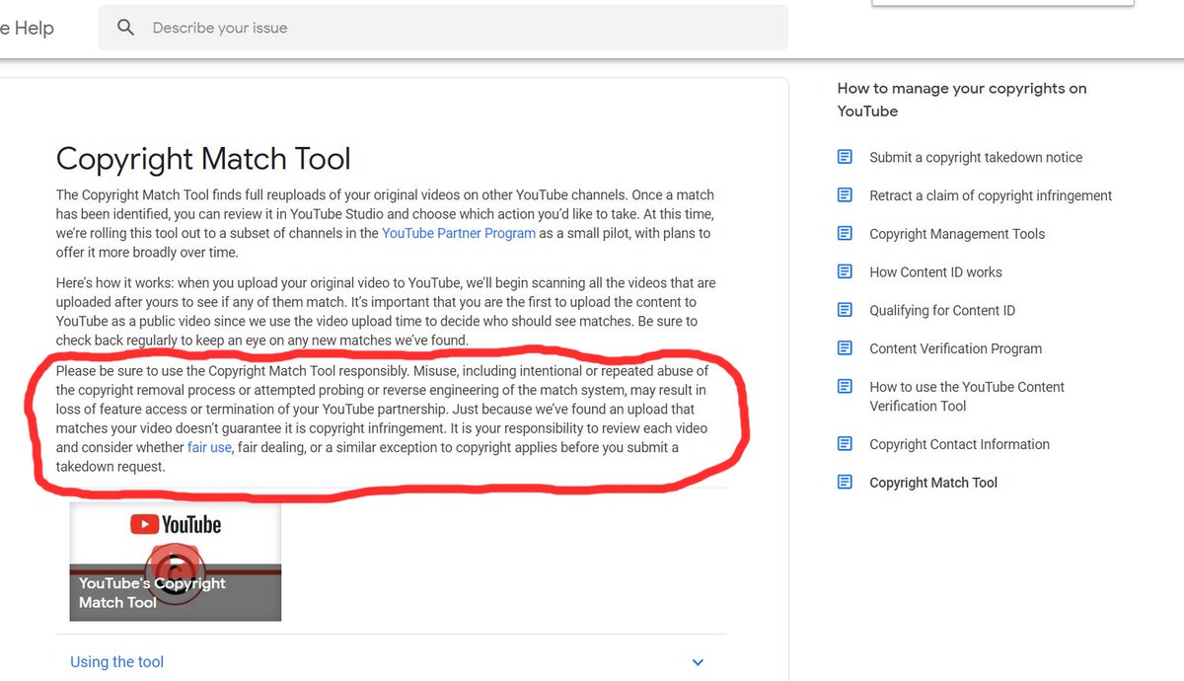Screen dimensions: 1184x681
Task: Play the YouTube's Copyright Match Tool video
Action: point(176,562)
